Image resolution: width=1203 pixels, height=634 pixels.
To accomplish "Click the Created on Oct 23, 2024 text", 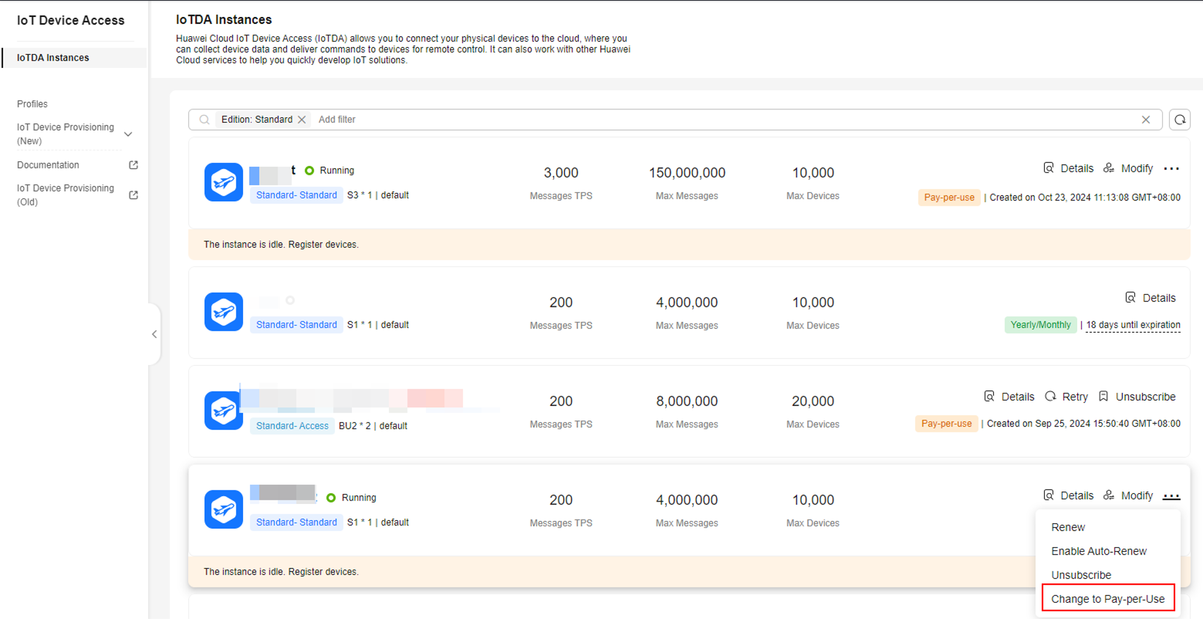I will coord(1085,197).
